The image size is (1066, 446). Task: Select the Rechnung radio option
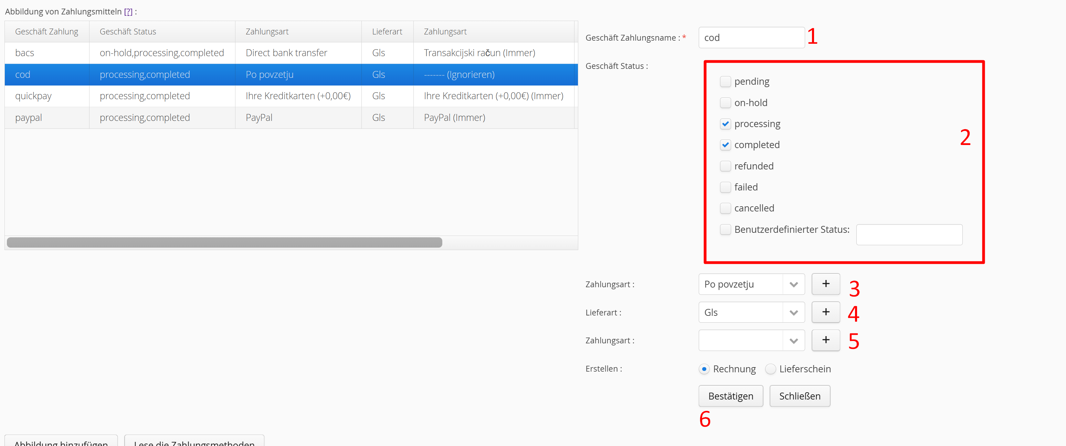point(704,369)
